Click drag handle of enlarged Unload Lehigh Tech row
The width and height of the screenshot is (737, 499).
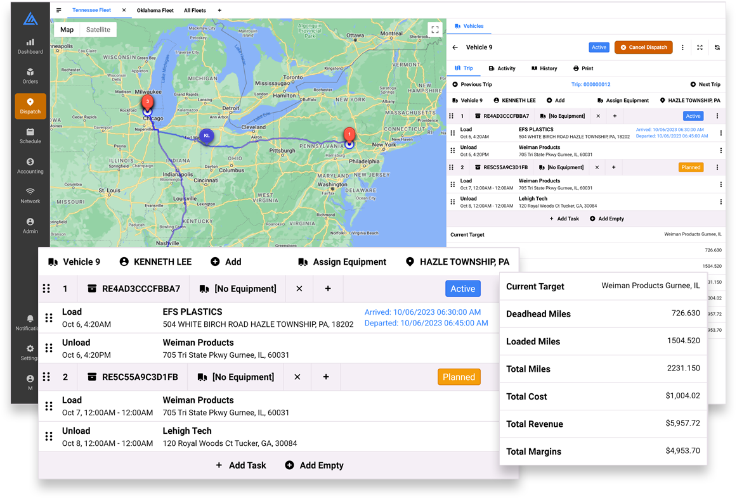point(49,436)
